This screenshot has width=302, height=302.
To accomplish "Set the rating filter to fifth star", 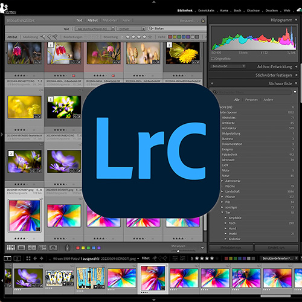I will 150,37.
